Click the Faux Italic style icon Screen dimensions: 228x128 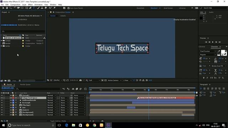(207, 78)
